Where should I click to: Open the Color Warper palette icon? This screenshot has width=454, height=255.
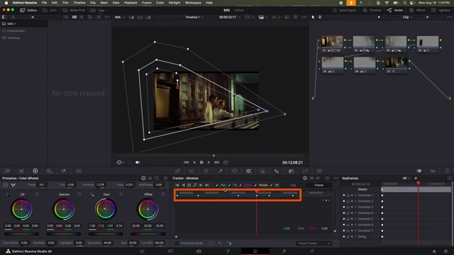[x=206, y=171]
